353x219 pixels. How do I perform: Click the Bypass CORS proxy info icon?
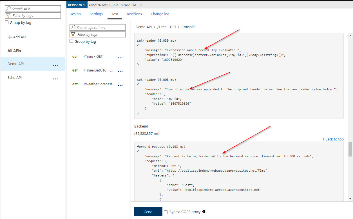pos(204,212)
